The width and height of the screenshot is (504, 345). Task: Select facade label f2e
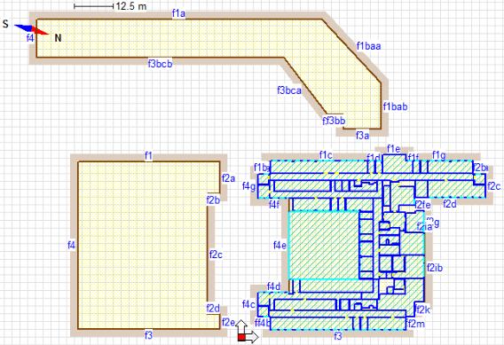(x=228, y=322)
